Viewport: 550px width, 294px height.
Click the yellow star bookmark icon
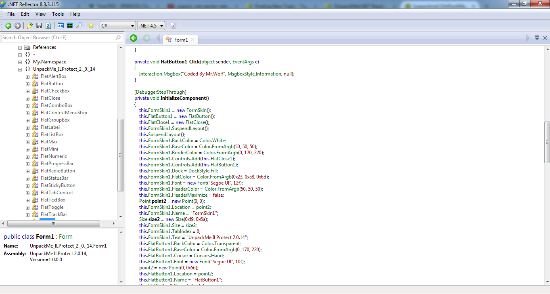(x=91, y=26)
